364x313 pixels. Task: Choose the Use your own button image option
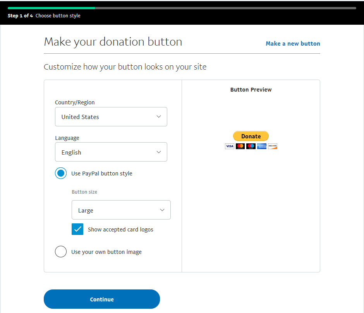[x=61, y=252]
